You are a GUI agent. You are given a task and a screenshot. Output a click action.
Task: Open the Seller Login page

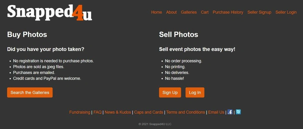coord(286,12)
